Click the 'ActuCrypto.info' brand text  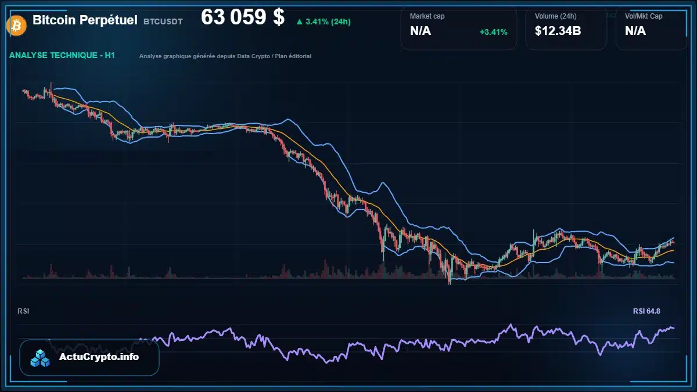pyautogui.click(x=99, y=357)
